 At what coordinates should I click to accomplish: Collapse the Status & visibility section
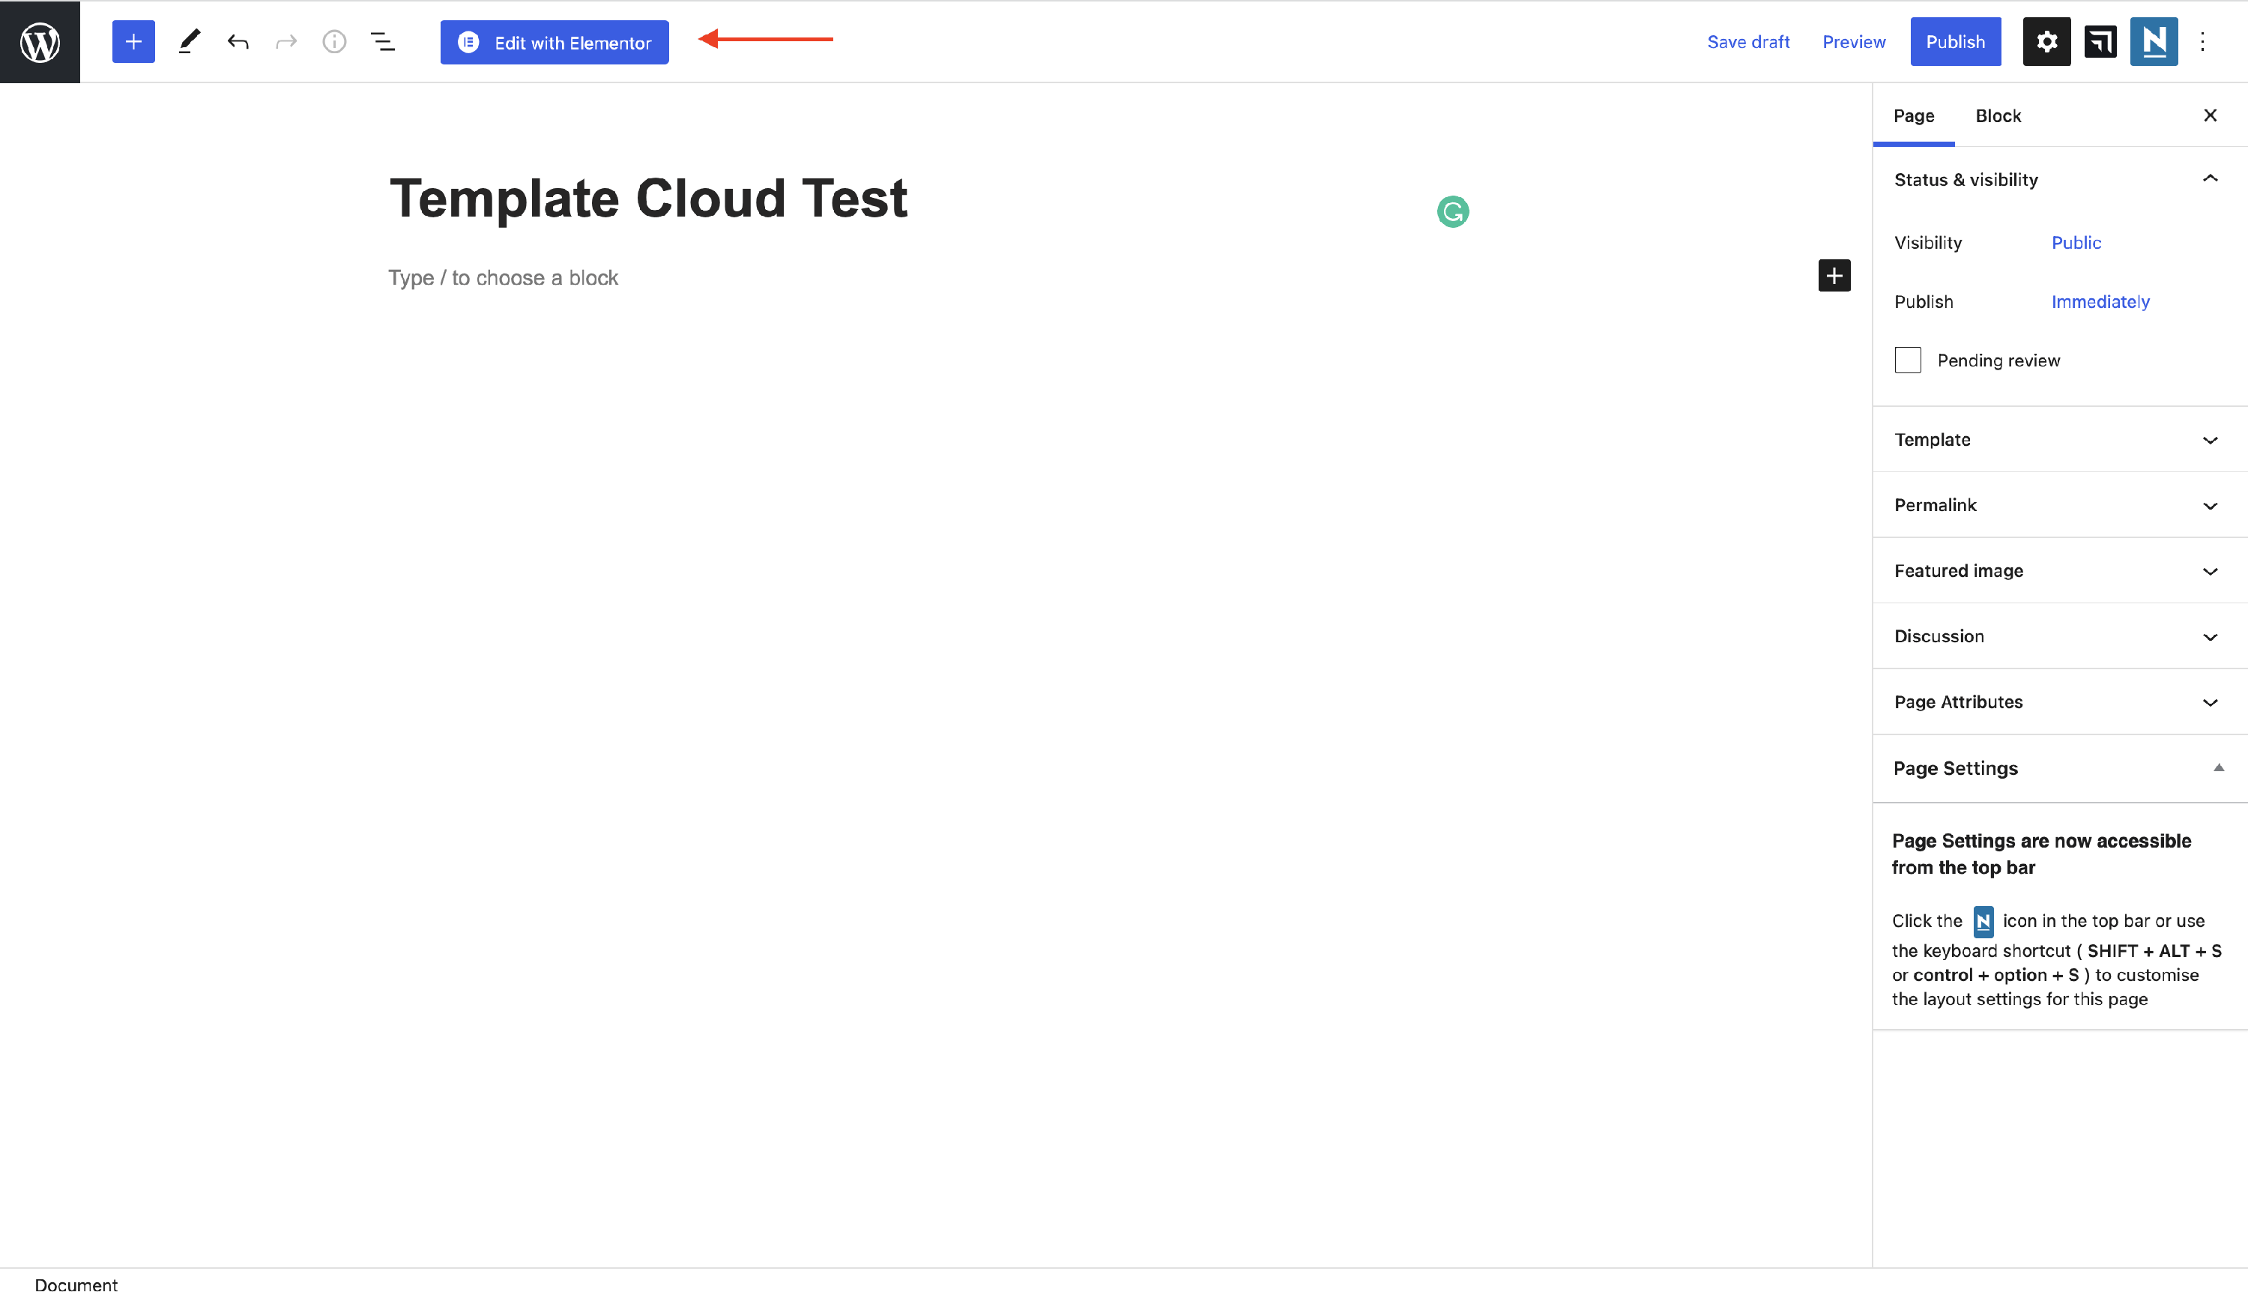(2210, 179)
